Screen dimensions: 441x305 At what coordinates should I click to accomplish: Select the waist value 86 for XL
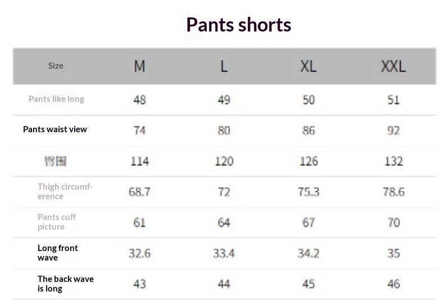click(308, 131)
